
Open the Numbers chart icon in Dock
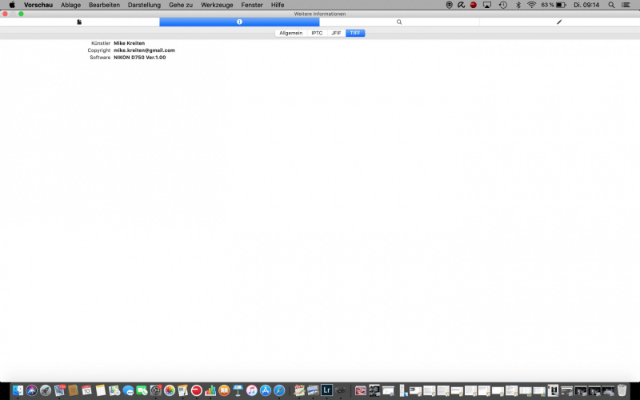[210, 390]
